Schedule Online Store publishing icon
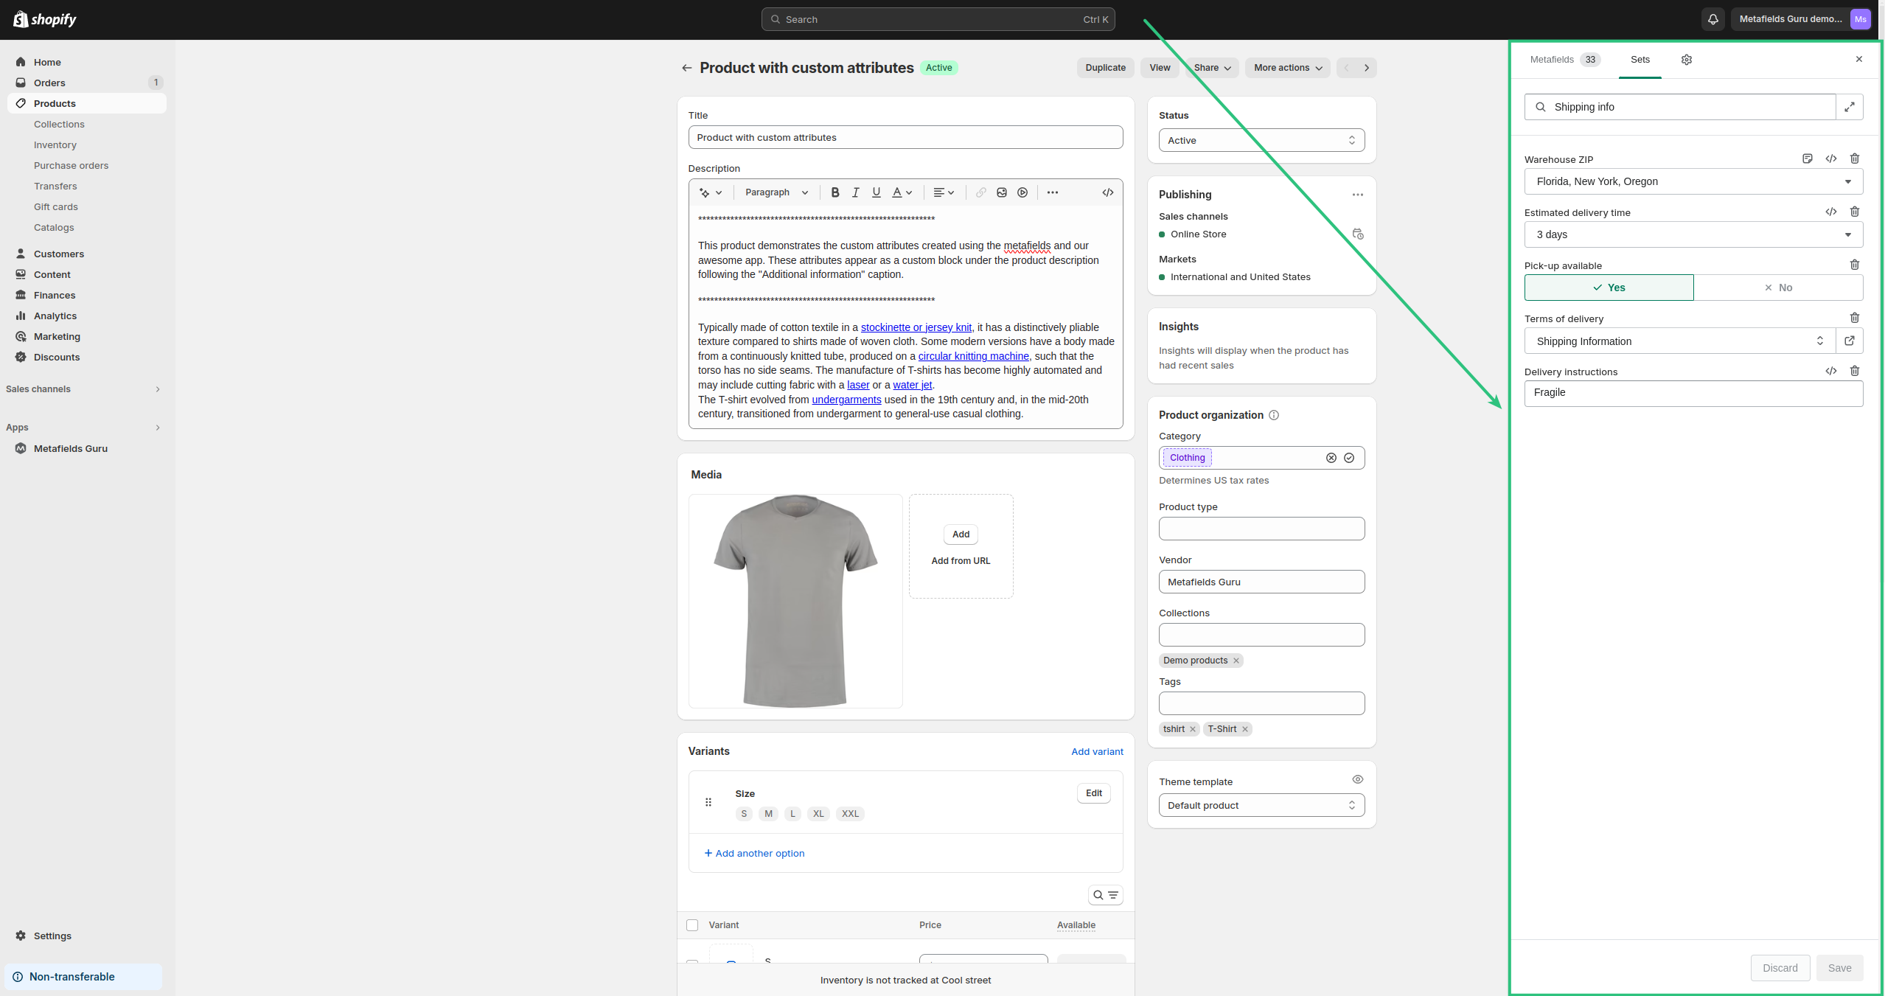This screenshot has height=996, width=1885. [x=1357, y=234]
